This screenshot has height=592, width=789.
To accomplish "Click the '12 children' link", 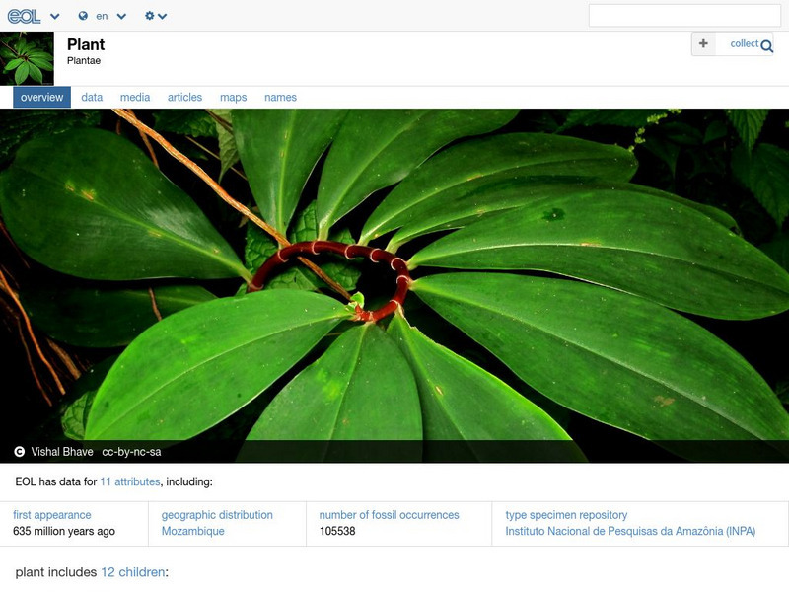I will pyautogui.click(x=132, y=572).
